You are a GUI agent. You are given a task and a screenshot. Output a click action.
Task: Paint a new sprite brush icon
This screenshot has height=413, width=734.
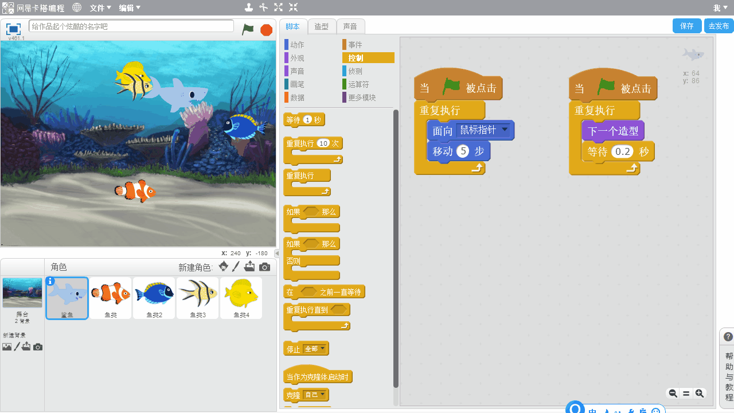pyautogui.click(x=236, y=267)
